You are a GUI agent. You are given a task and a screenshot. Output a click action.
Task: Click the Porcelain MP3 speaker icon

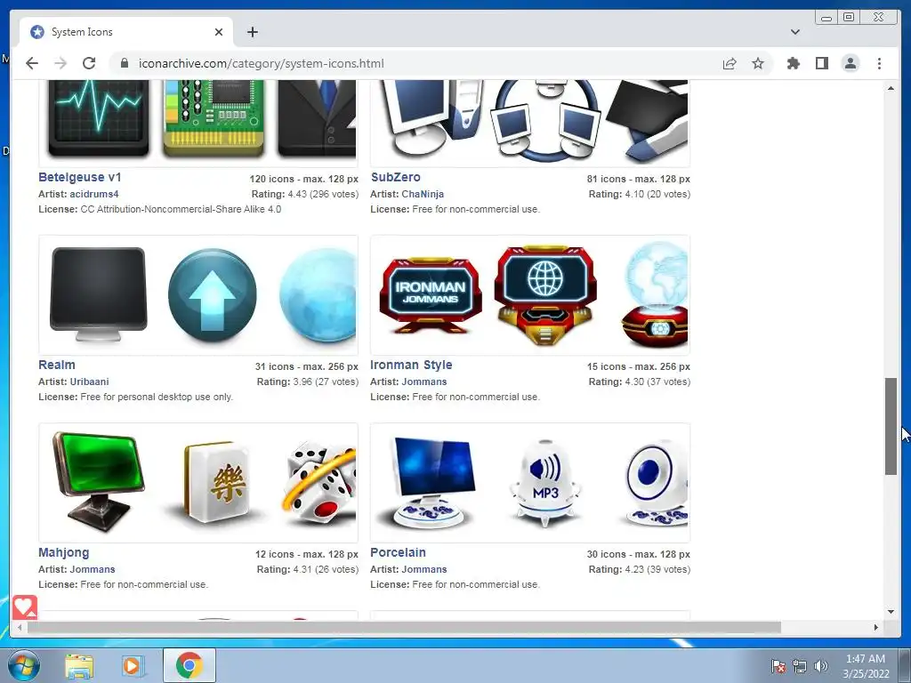coord(545,482)
